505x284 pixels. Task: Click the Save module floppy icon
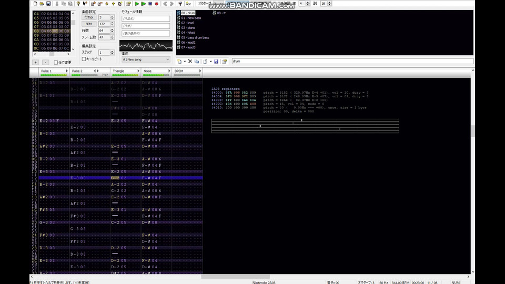(48, 4)
